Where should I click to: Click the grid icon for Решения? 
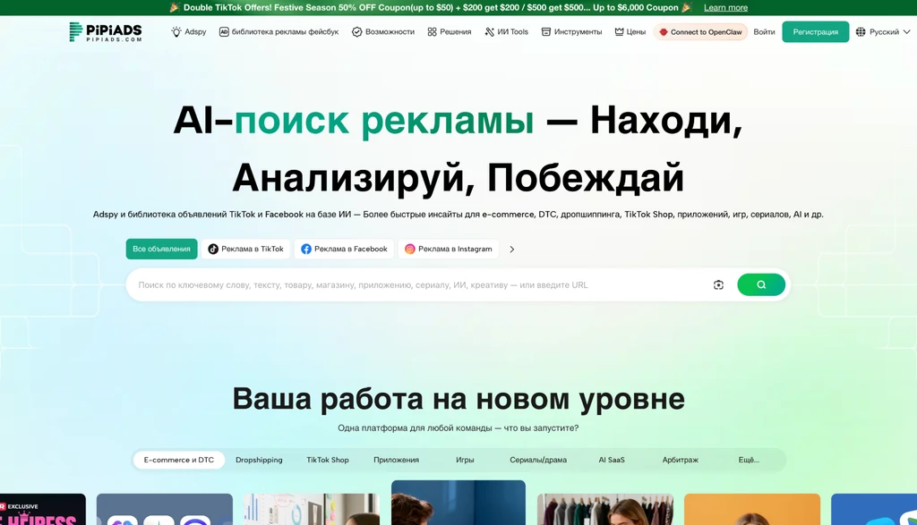(433, 32)
